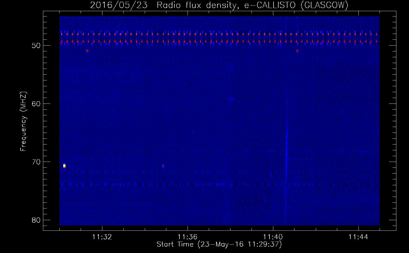
Task: Click the '50' frequency tick label
Action: click(x=36, y=46)
